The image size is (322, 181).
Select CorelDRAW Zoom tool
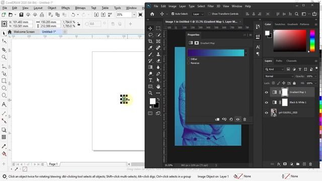4,57
